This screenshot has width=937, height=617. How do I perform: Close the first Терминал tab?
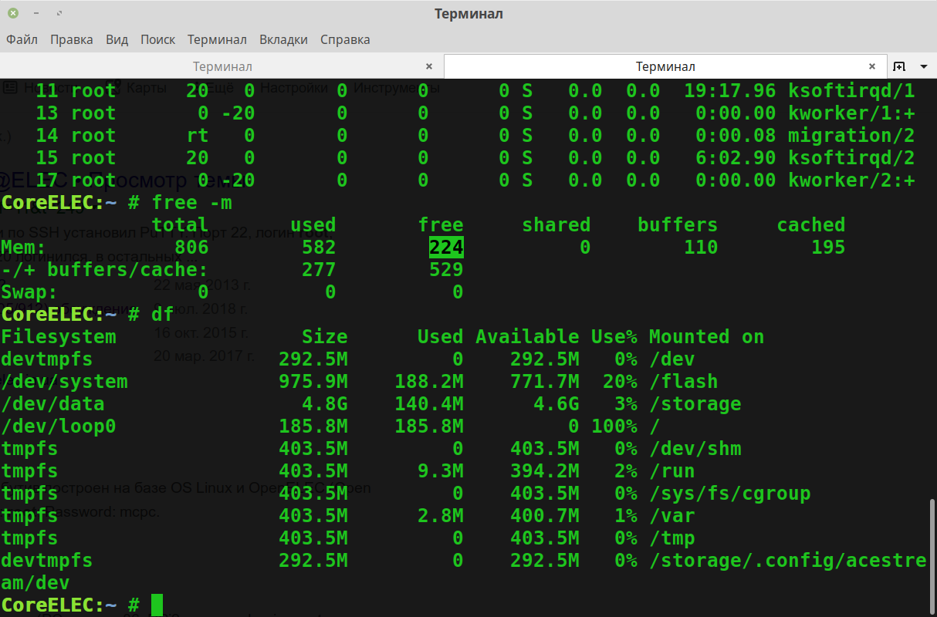(x=429, y=66)
